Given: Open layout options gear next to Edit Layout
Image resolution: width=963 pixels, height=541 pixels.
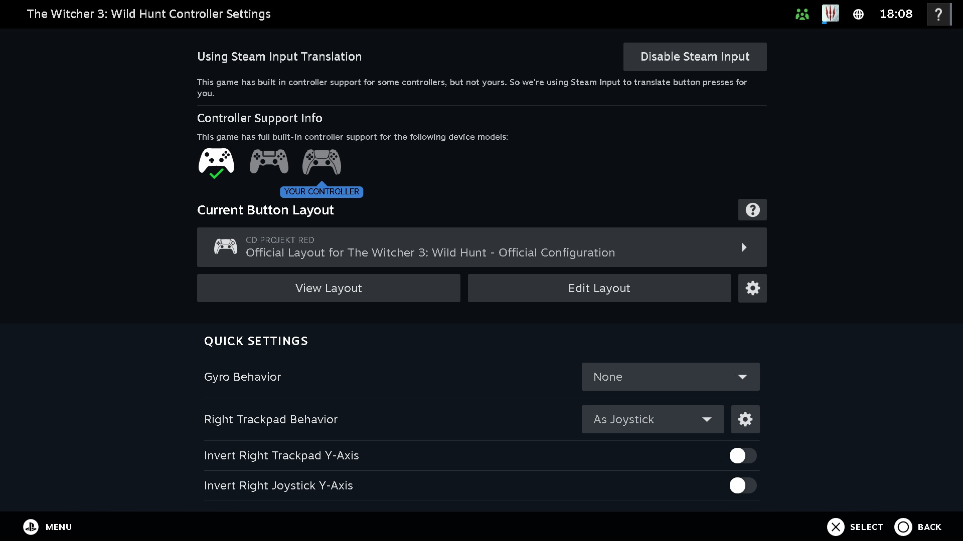Looking at the screenshot, I should (x=752, y=288).
